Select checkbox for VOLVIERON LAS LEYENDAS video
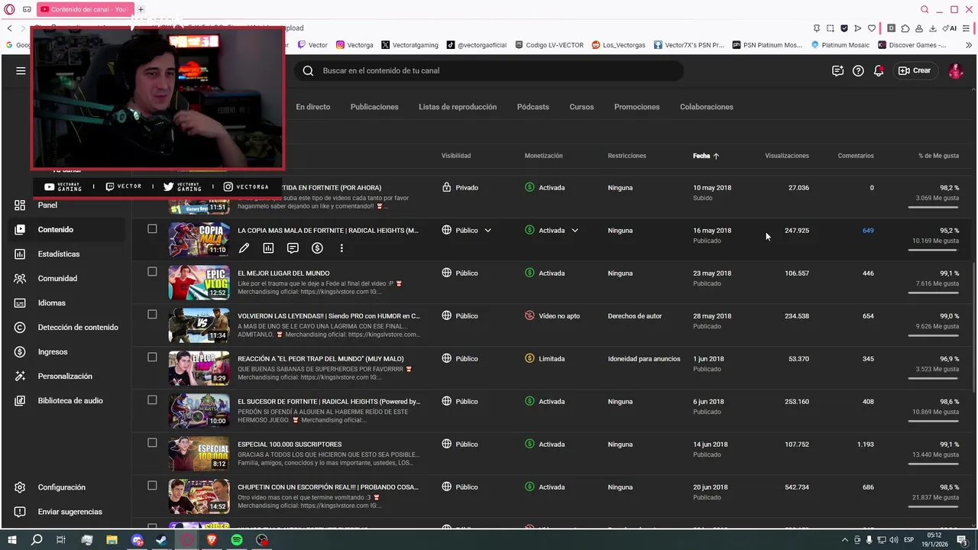 click(x=152, y=314)
